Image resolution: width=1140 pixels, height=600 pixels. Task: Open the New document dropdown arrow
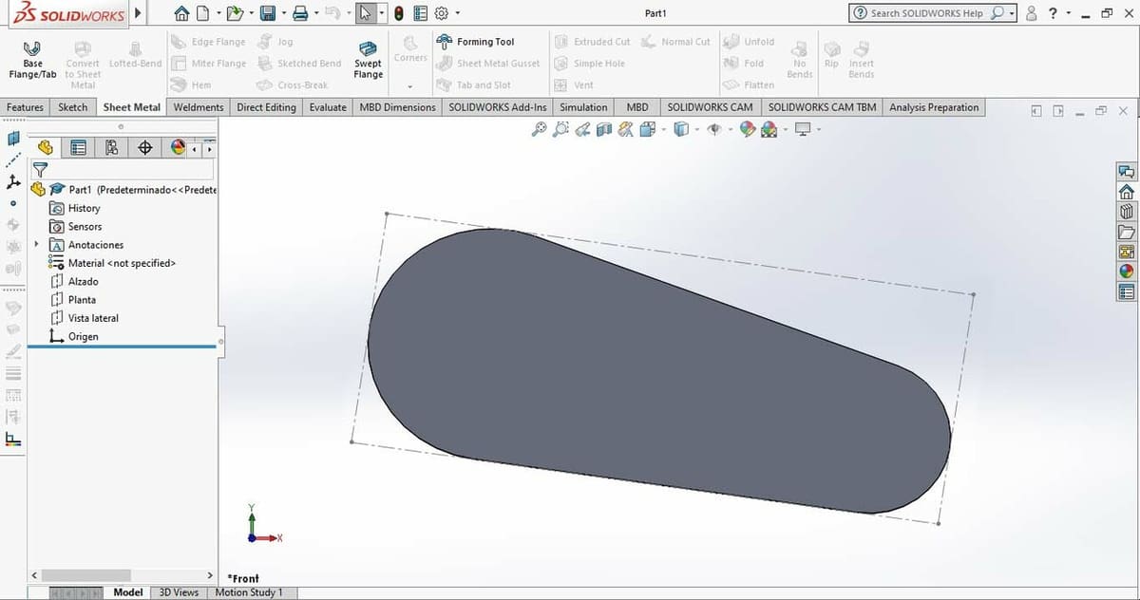(x=218, y=13)
